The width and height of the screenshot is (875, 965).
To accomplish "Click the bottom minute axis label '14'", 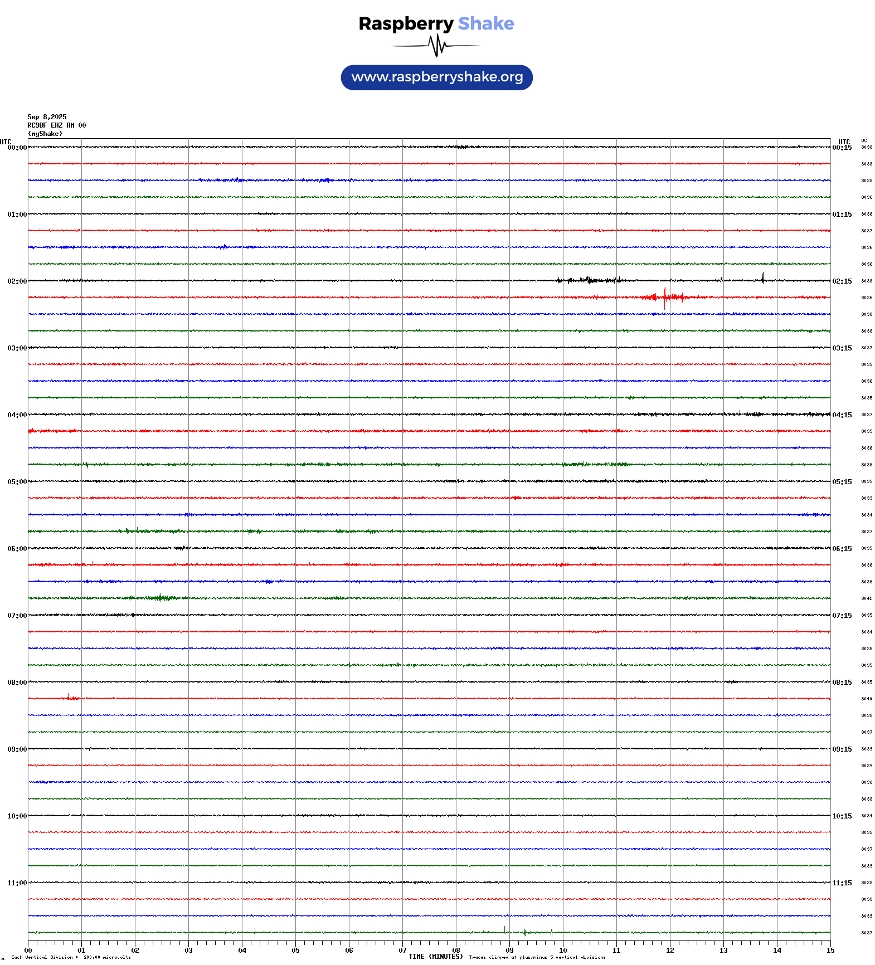I will click(777, 951).
